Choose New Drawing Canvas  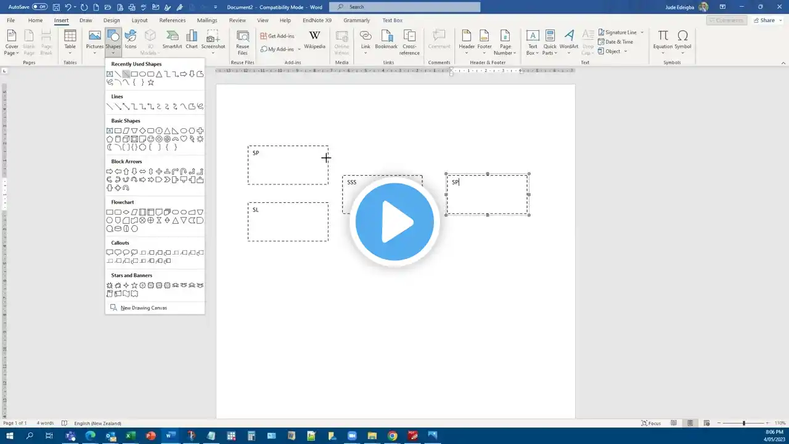click(139, 308)
